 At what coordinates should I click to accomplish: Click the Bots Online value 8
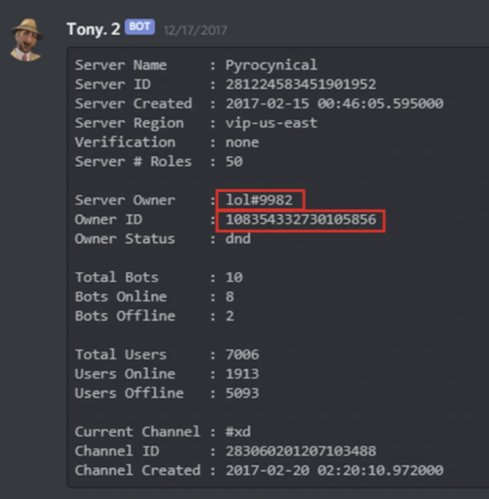pyautogui.click(x=230, y=297)
